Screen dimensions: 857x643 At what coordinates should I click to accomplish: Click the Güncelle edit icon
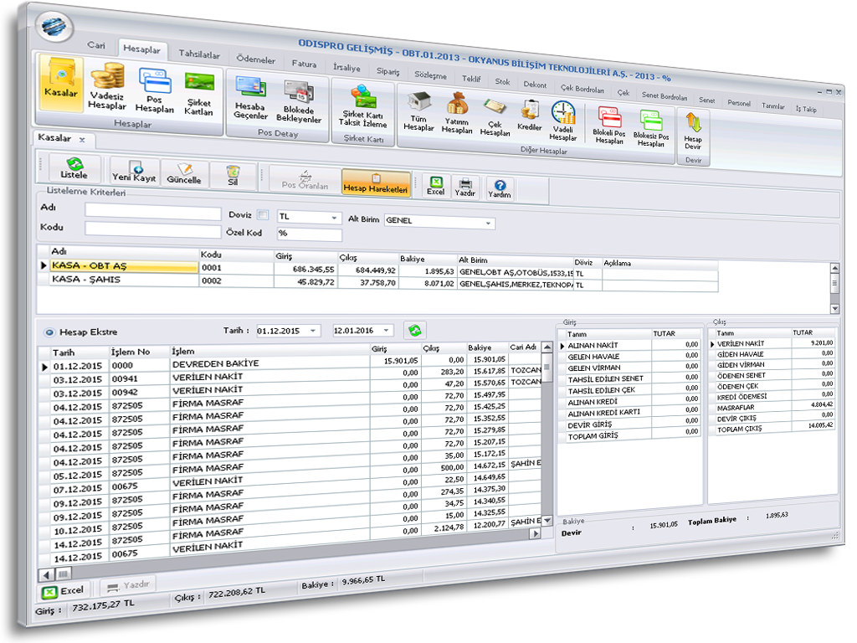(x=184, y=174)
